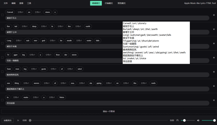Select the 'Voice' word chip
The height and width of the screenshot is (125, 217).
[x=62, y=97]
